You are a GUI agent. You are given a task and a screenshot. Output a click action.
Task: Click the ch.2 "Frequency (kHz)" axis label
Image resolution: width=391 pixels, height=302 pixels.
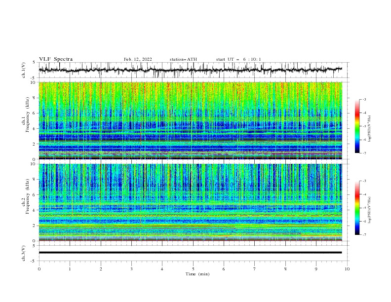[28, 196]
